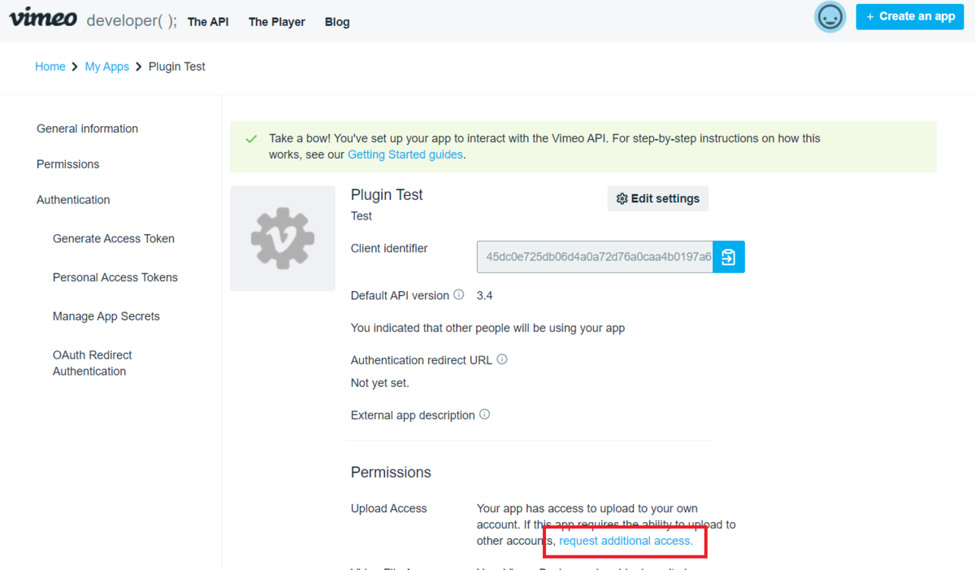Click the Permissions section heading
Screen dimensions: 975x570
pos(391,472)
